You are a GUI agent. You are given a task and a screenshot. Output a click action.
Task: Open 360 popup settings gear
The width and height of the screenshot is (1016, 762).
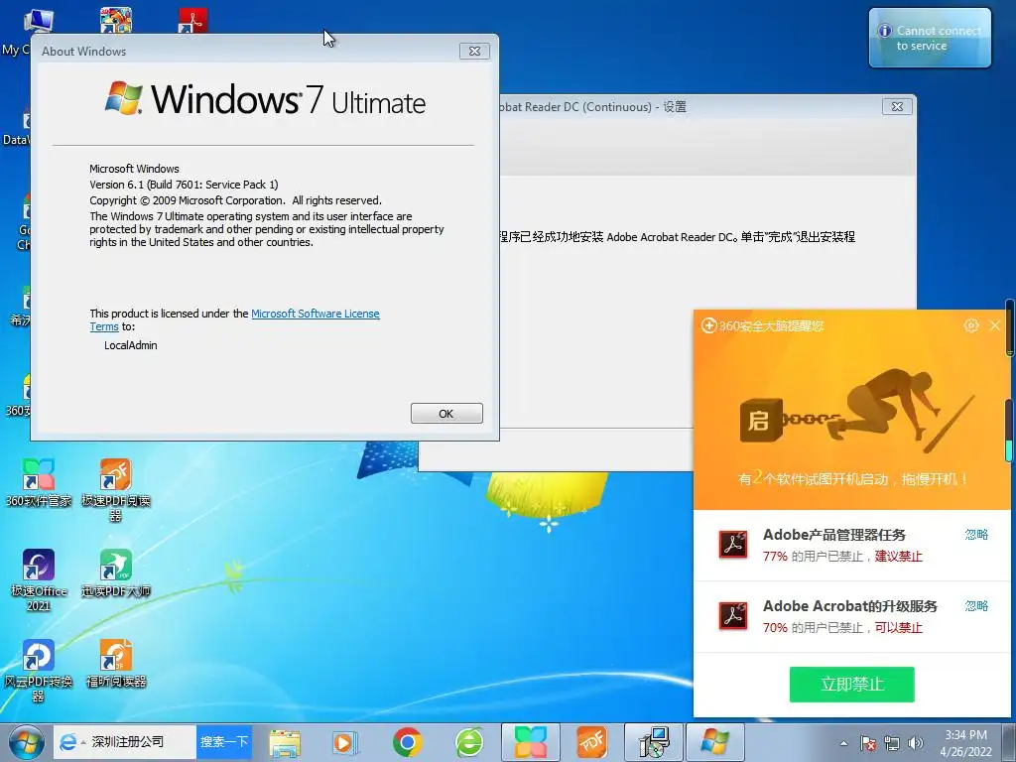(970, 325)
